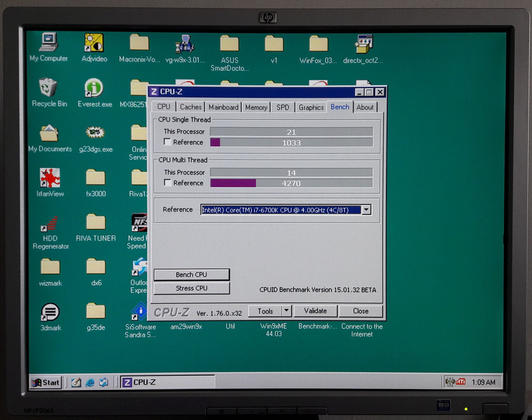Switch to the SPD tab
The width and height of the screenshot is (532, 420).
coord(283,107)
